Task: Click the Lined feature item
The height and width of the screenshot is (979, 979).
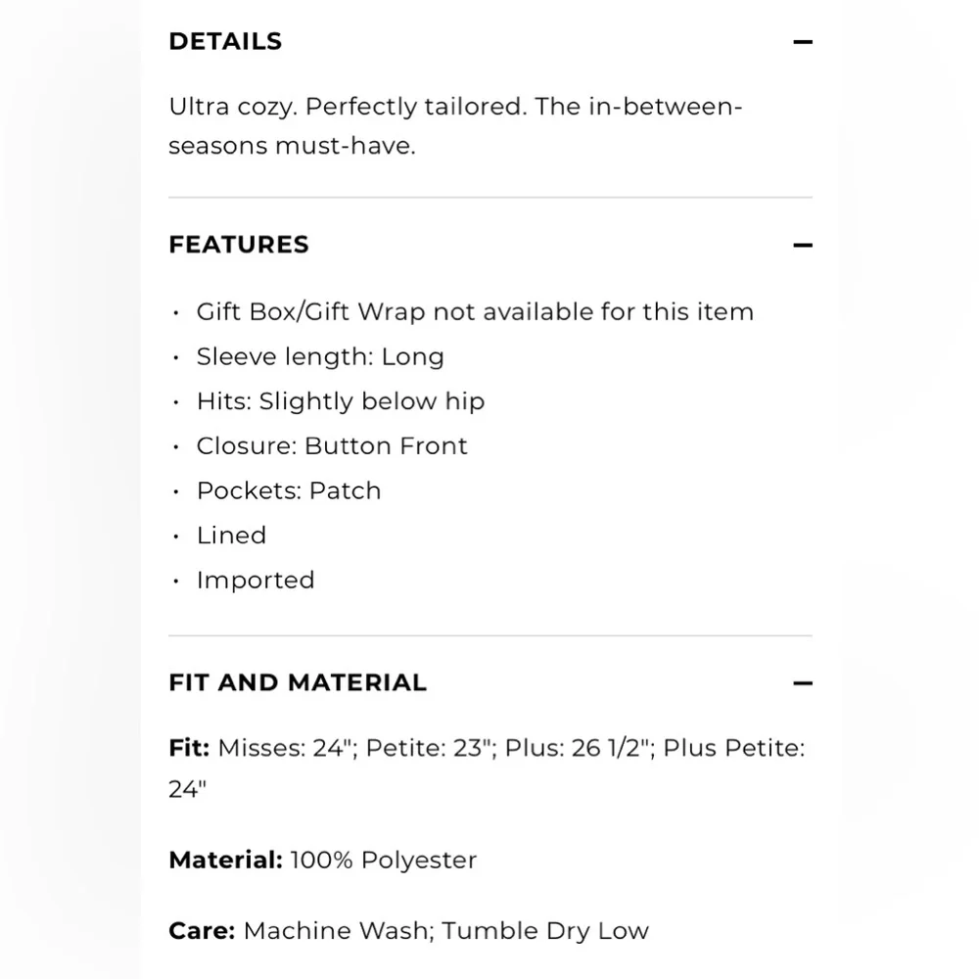Action: [231, 536]
